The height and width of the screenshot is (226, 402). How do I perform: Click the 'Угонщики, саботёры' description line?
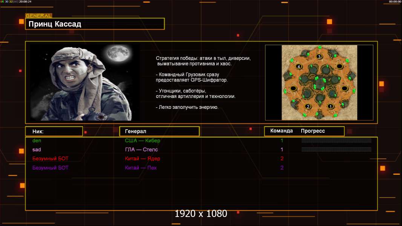(181, 91)
